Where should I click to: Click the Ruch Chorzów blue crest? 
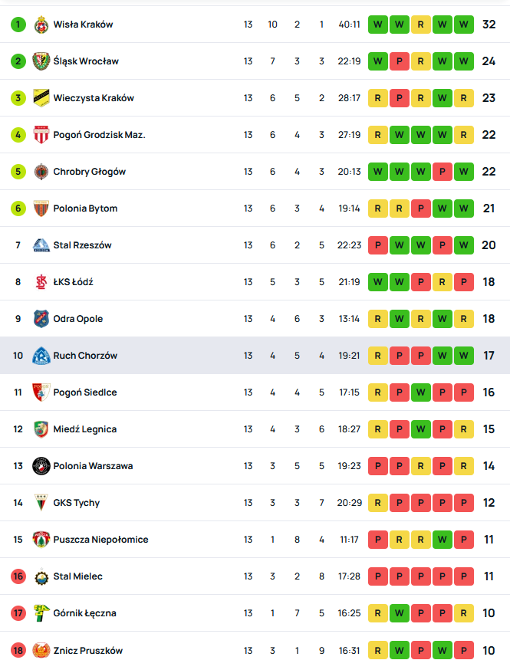[41, 356]
